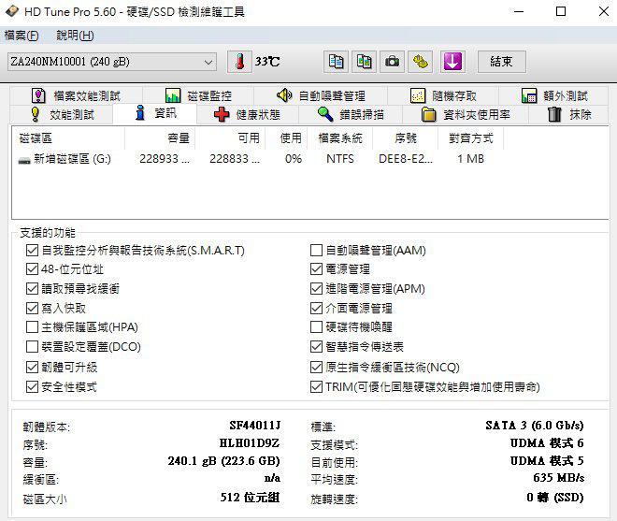
Task: Open the 錯誤掃描 magnifier tab
Action: (x=351, y=115)
